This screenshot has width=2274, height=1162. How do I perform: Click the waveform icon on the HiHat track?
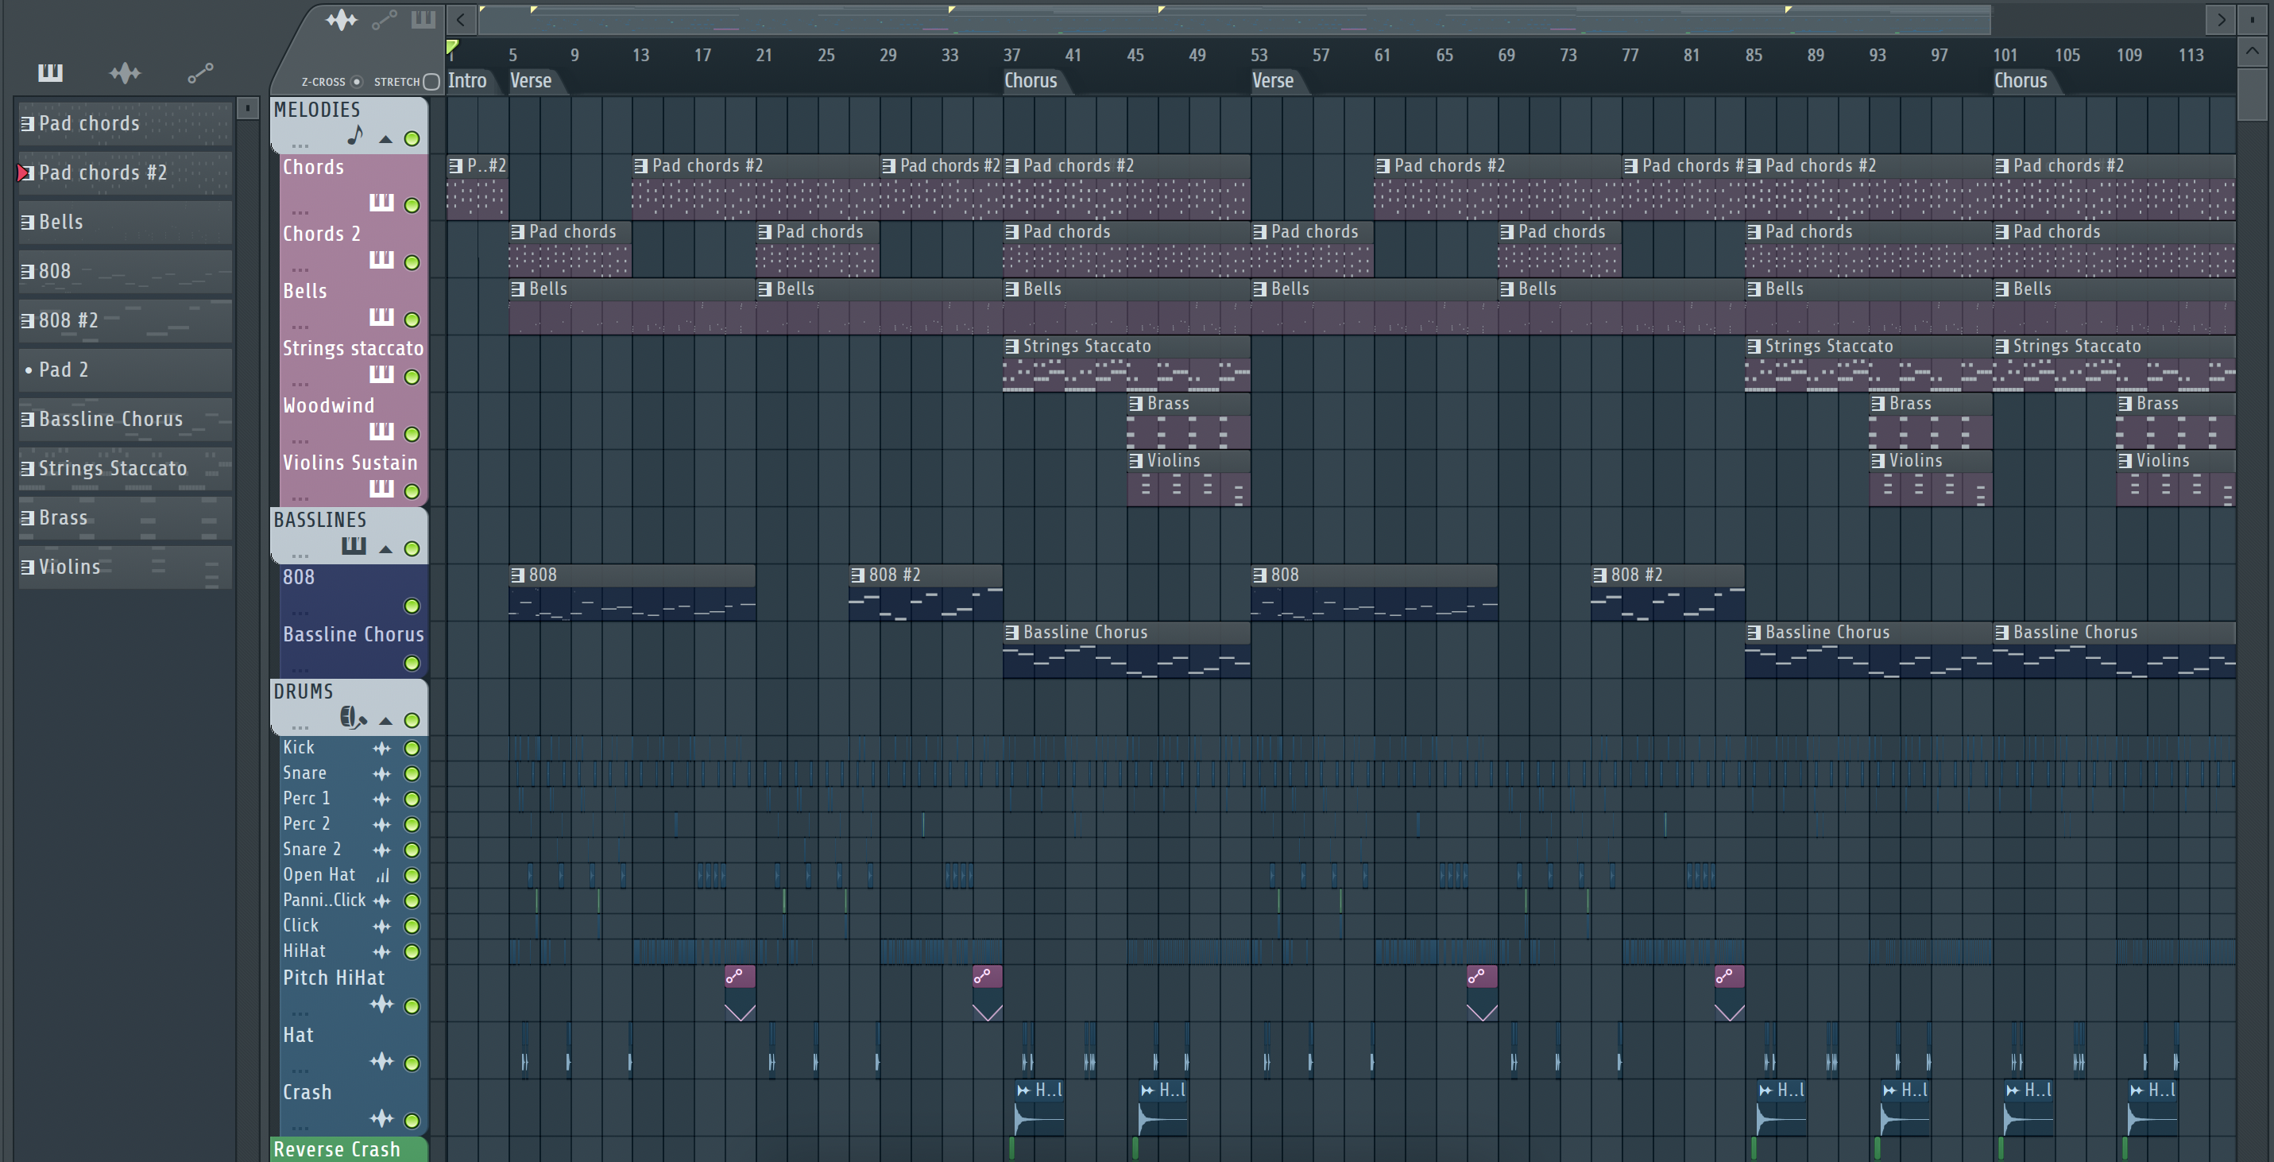pyautogui.click(x=381, y=952)
